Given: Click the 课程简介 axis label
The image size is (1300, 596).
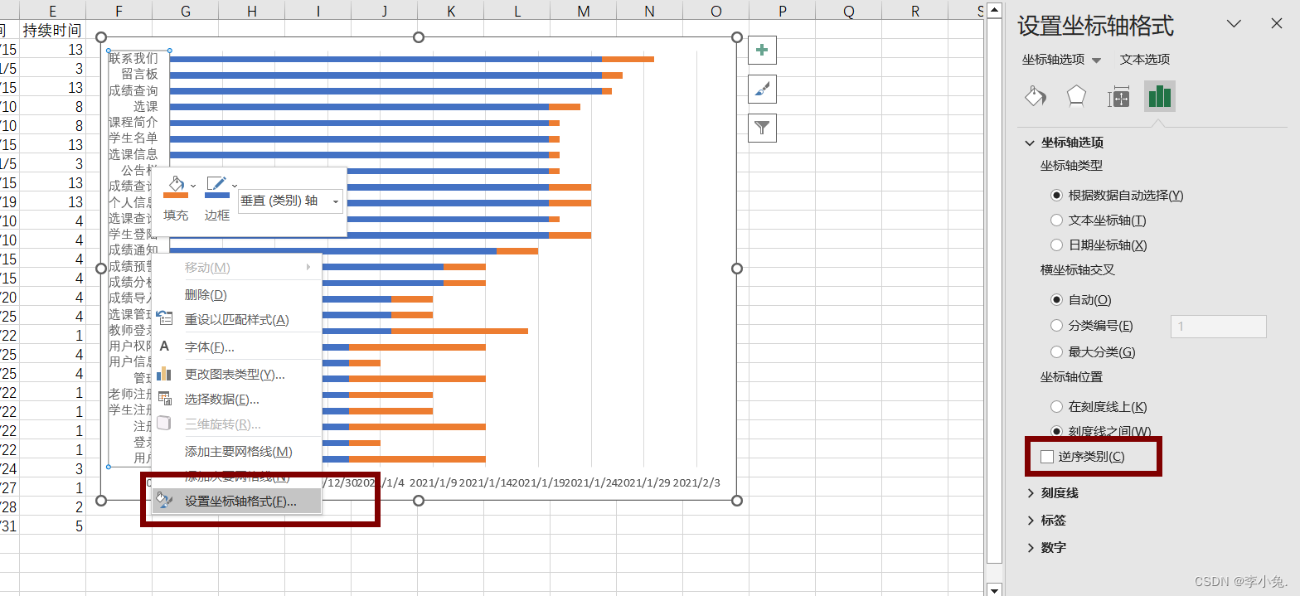Looking at the screenshot, I should (133, 123).
